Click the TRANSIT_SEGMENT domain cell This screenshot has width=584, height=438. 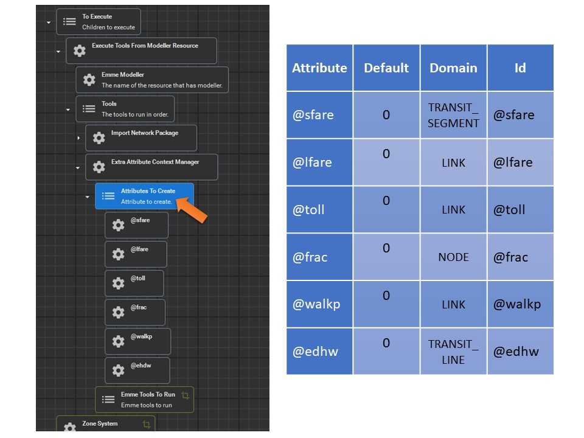[453, 115]
